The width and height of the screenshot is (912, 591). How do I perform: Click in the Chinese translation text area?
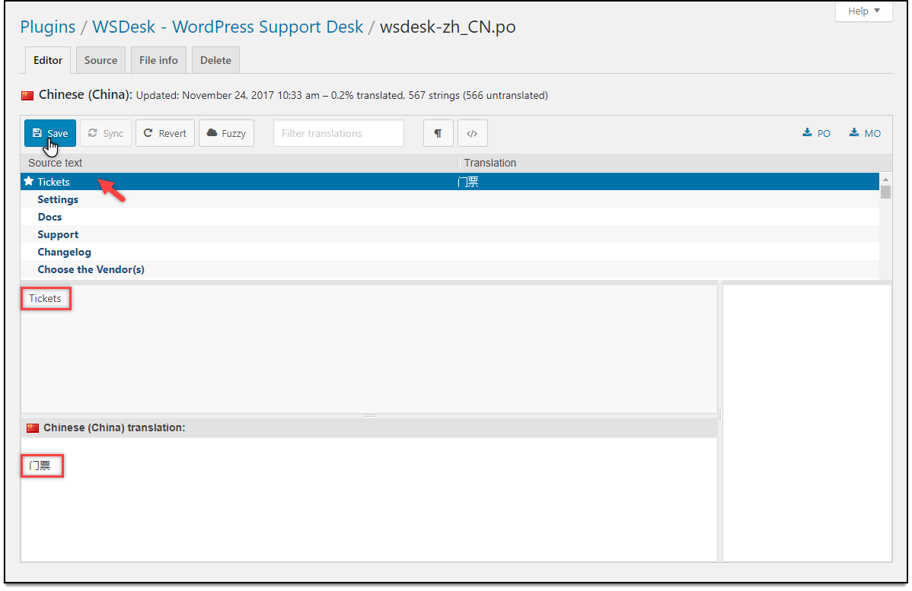[368, 499]
